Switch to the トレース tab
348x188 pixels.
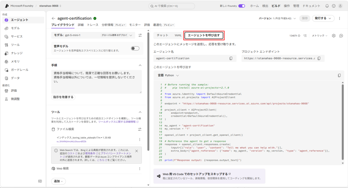(x=93, y=25)
